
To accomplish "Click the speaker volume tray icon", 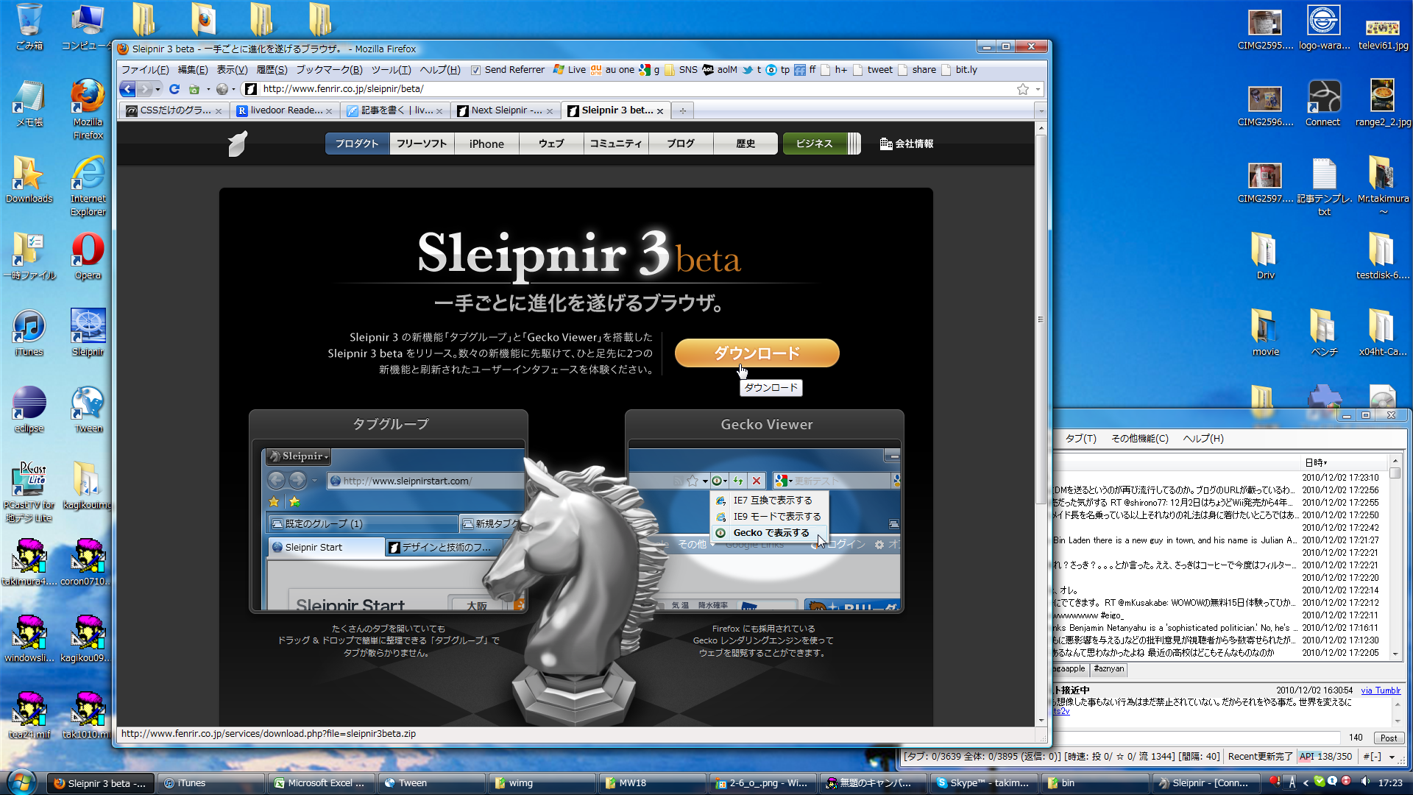I will point(1365,782).
